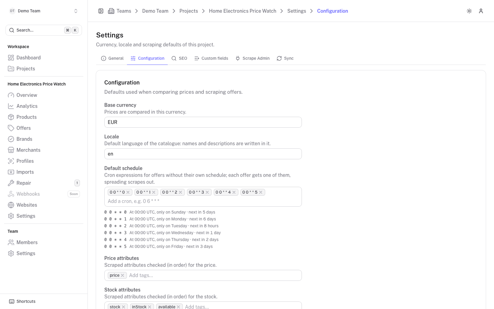Open Projects under Workspace
This screenshot has height=309, width=494.
click(x=44, y=69)
